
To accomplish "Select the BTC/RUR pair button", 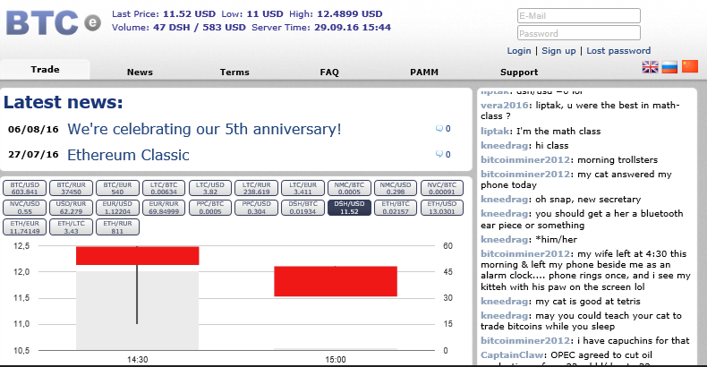I will [71, 189].
